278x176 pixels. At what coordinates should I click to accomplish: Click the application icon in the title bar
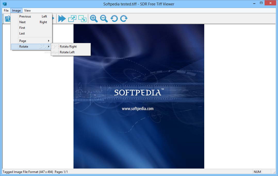(x=5, y=4)
